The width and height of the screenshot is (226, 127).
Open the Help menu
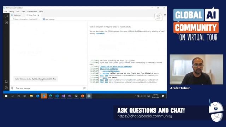41,12
